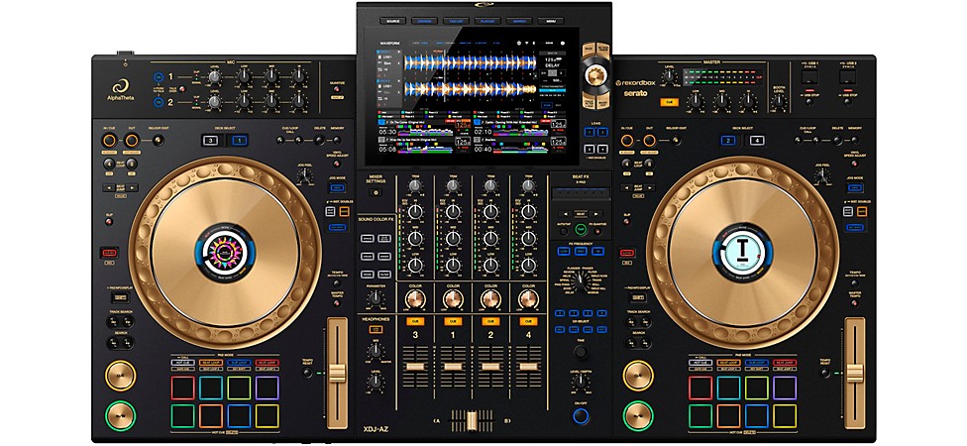Tap the MENU button above the screen
This screenshot has height=446, width=967.
pyautogui.click(x=550, y=21)
